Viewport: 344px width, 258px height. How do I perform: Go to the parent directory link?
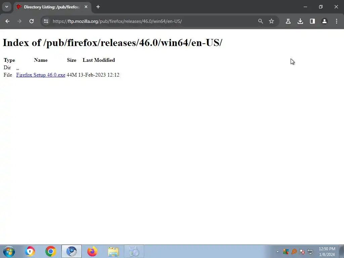[x=17, y=68]
